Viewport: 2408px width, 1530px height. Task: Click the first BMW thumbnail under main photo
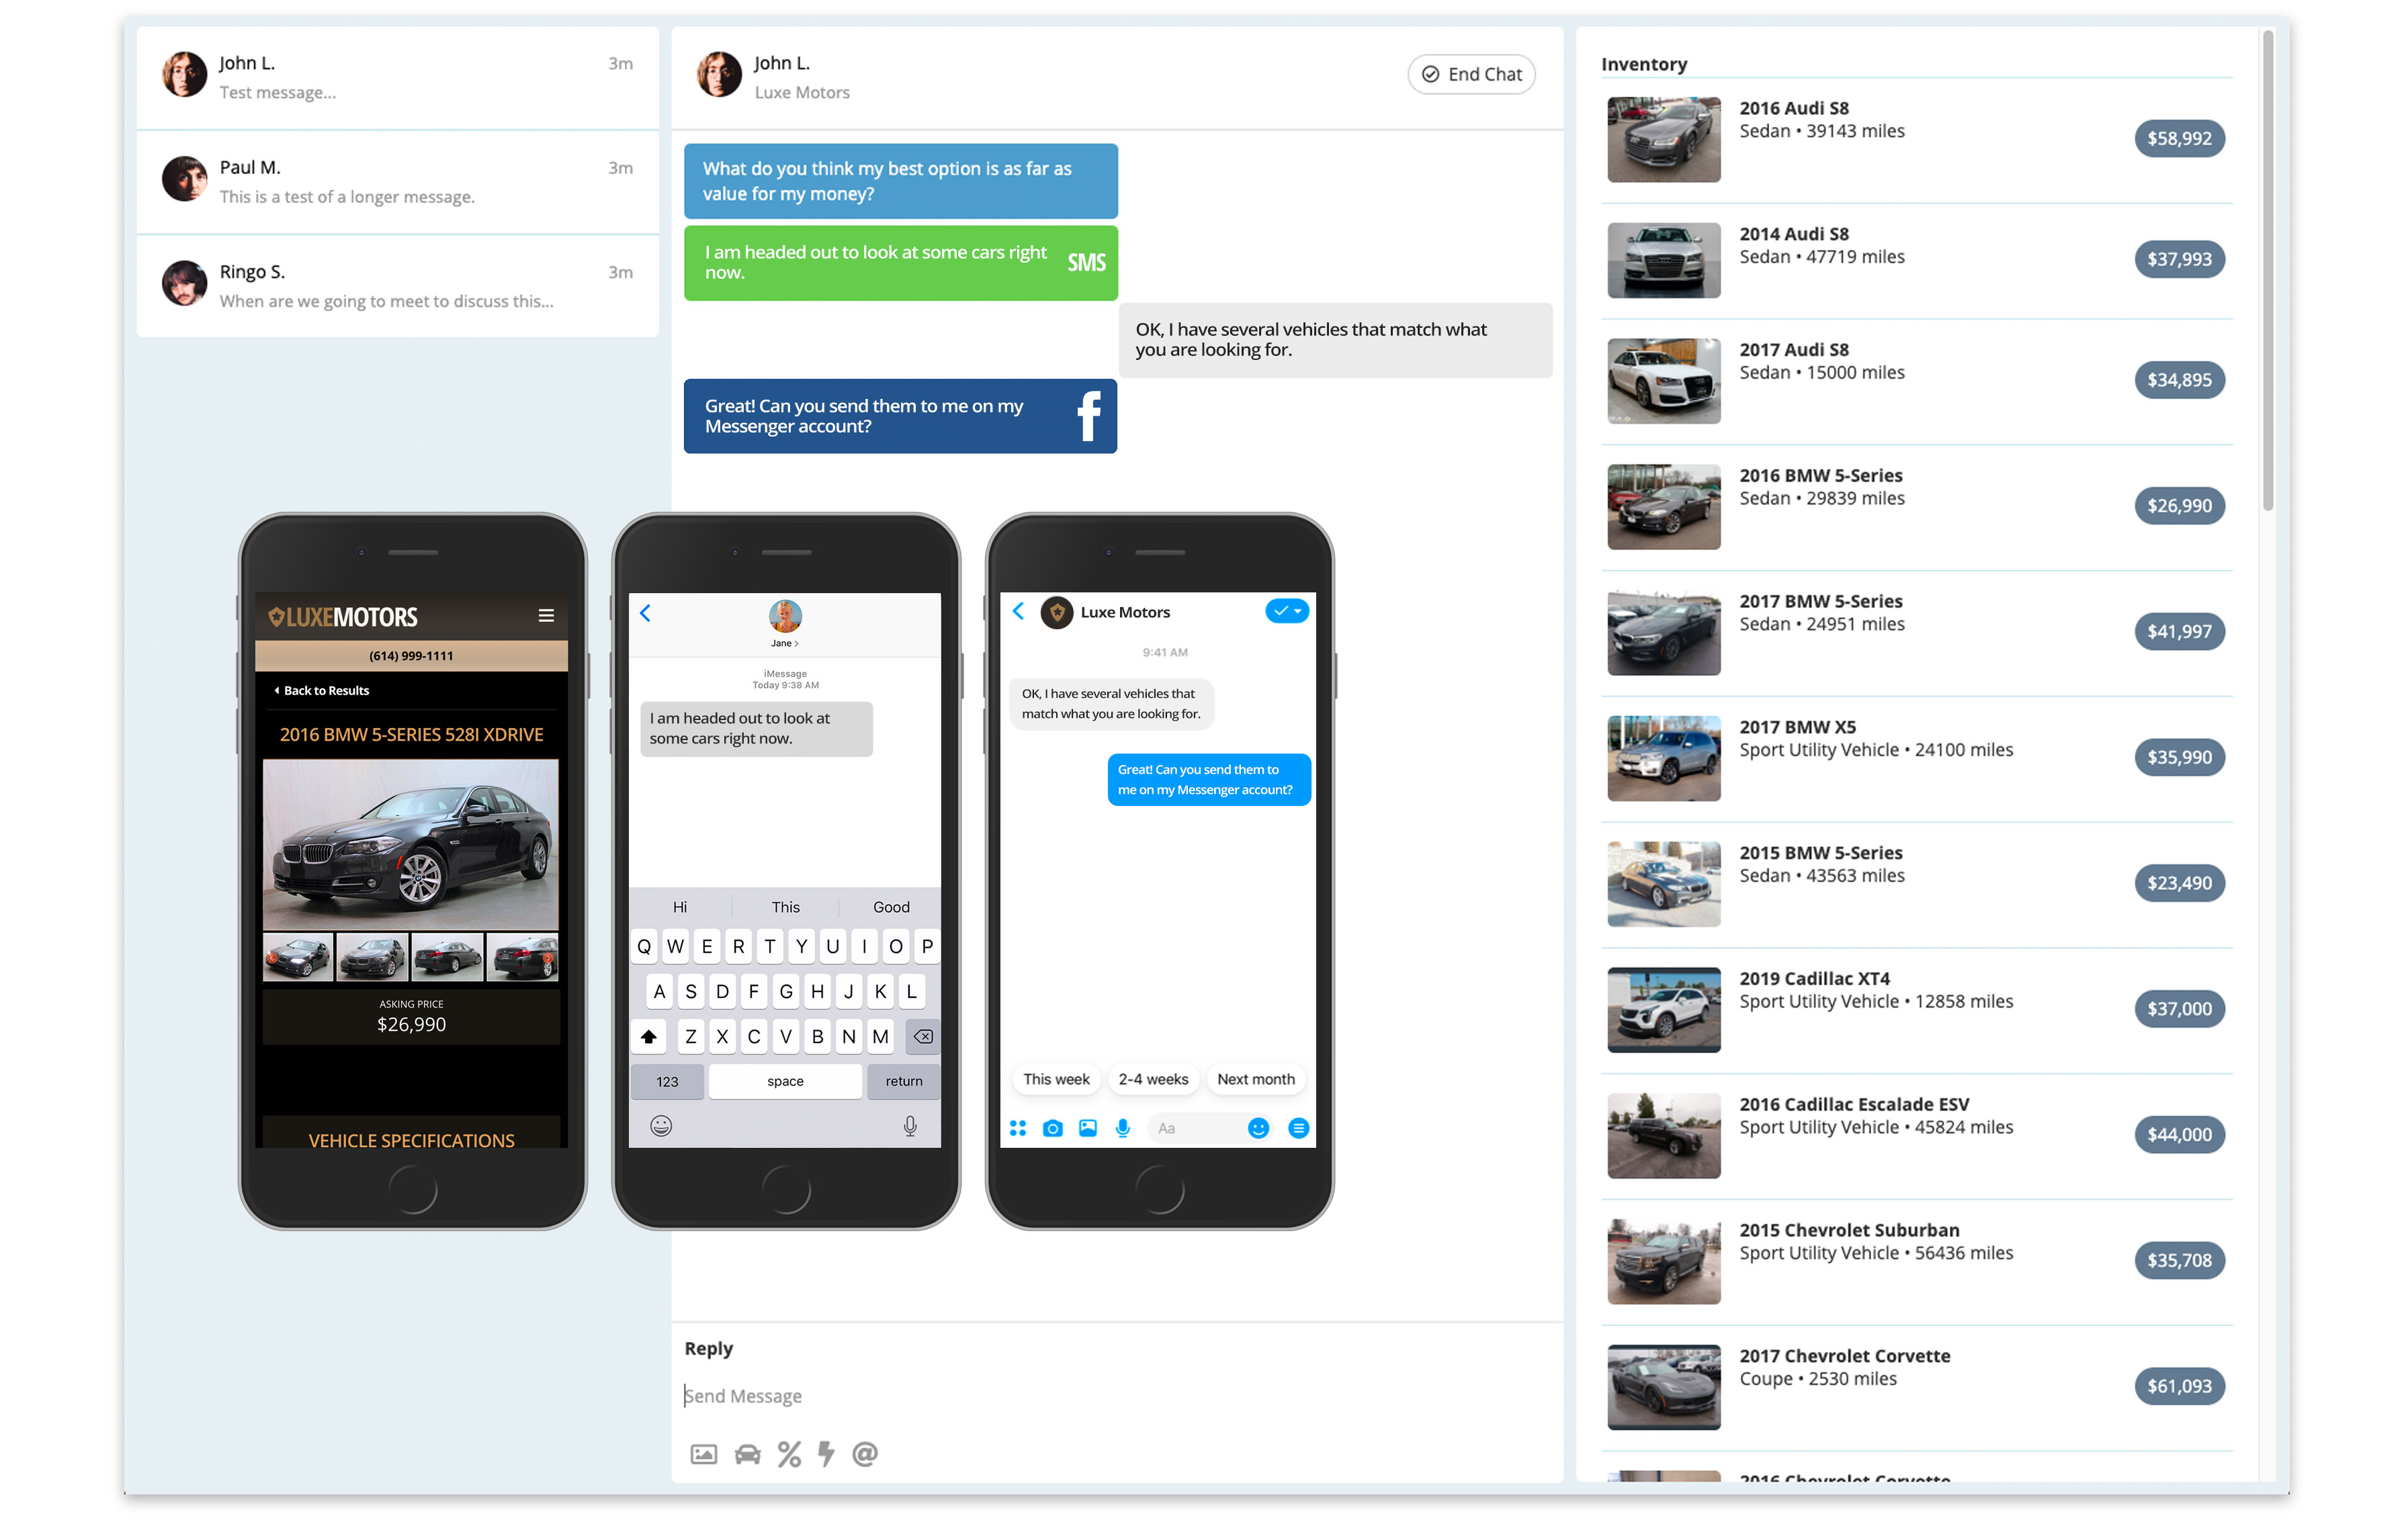(298, 957)
